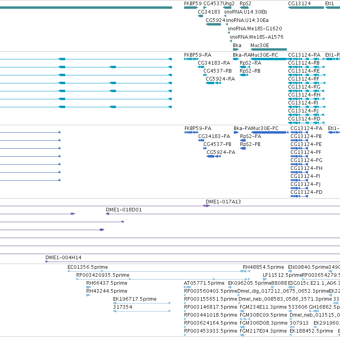
Task: Select the RpS2-RB transcript label
Action: [250, 71]
